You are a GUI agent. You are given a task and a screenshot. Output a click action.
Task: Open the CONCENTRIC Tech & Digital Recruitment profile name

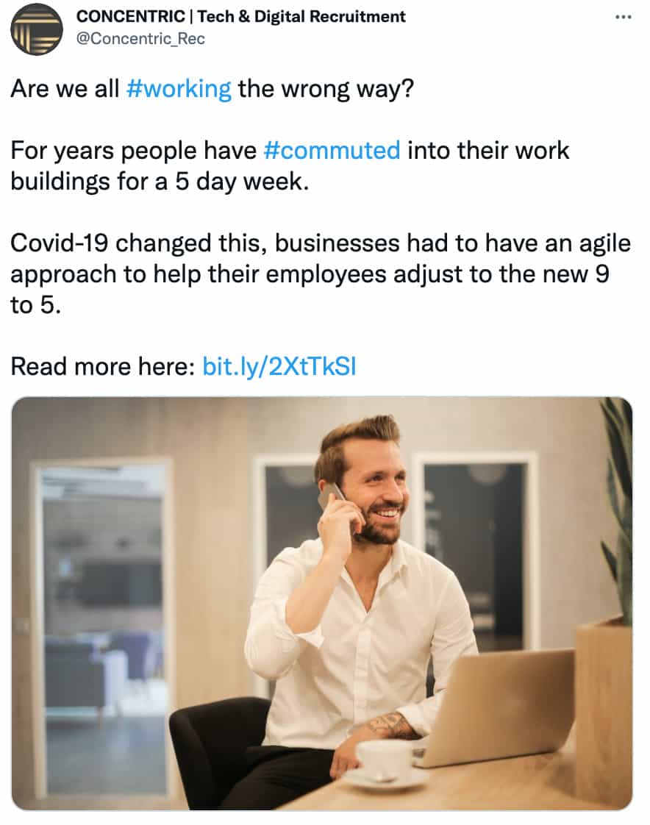[x=241, y=16]
